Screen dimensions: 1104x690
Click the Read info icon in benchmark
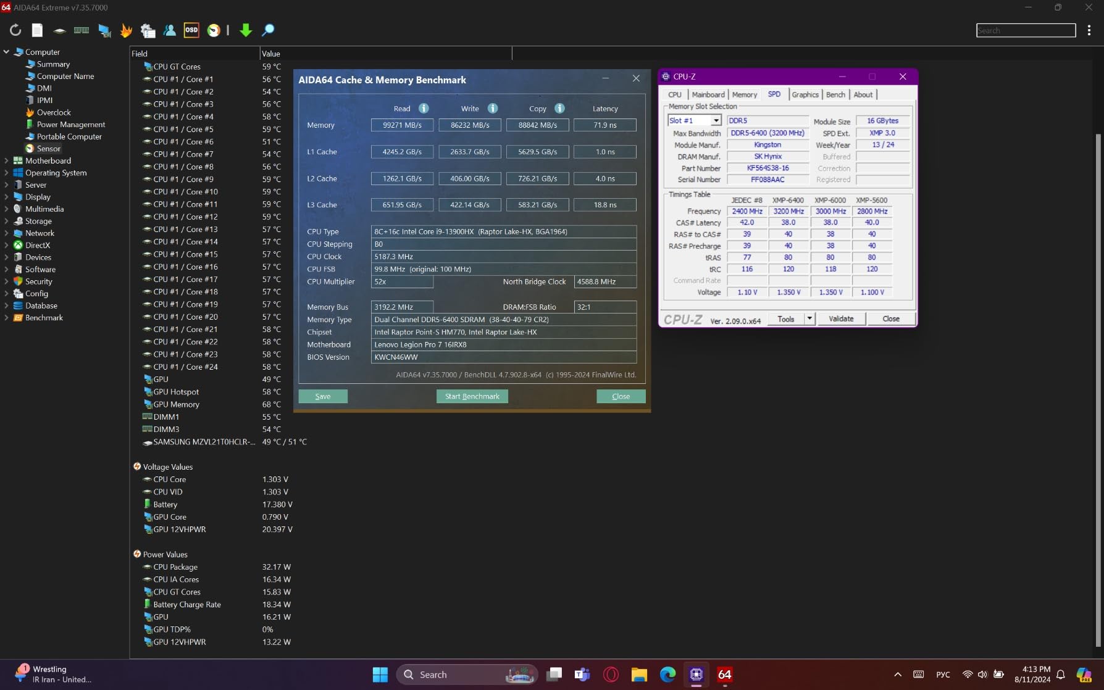click(424, 108)
